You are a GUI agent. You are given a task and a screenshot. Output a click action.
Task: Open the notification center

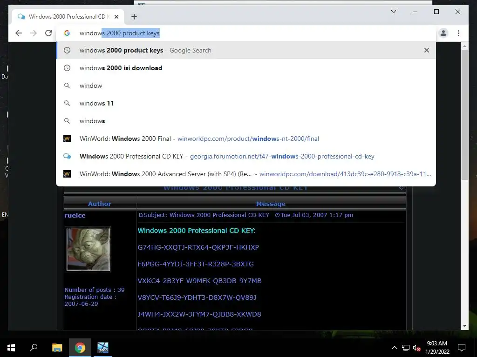coord(462,348)
